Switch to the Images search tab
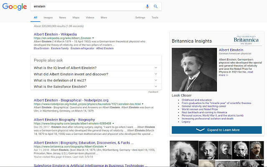 pyautogui.click(x=48, y=18)
